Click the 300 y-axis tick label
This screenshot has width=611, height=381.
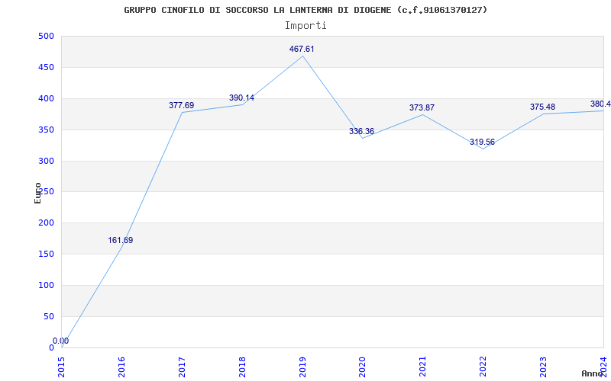(x=46, y=161)
